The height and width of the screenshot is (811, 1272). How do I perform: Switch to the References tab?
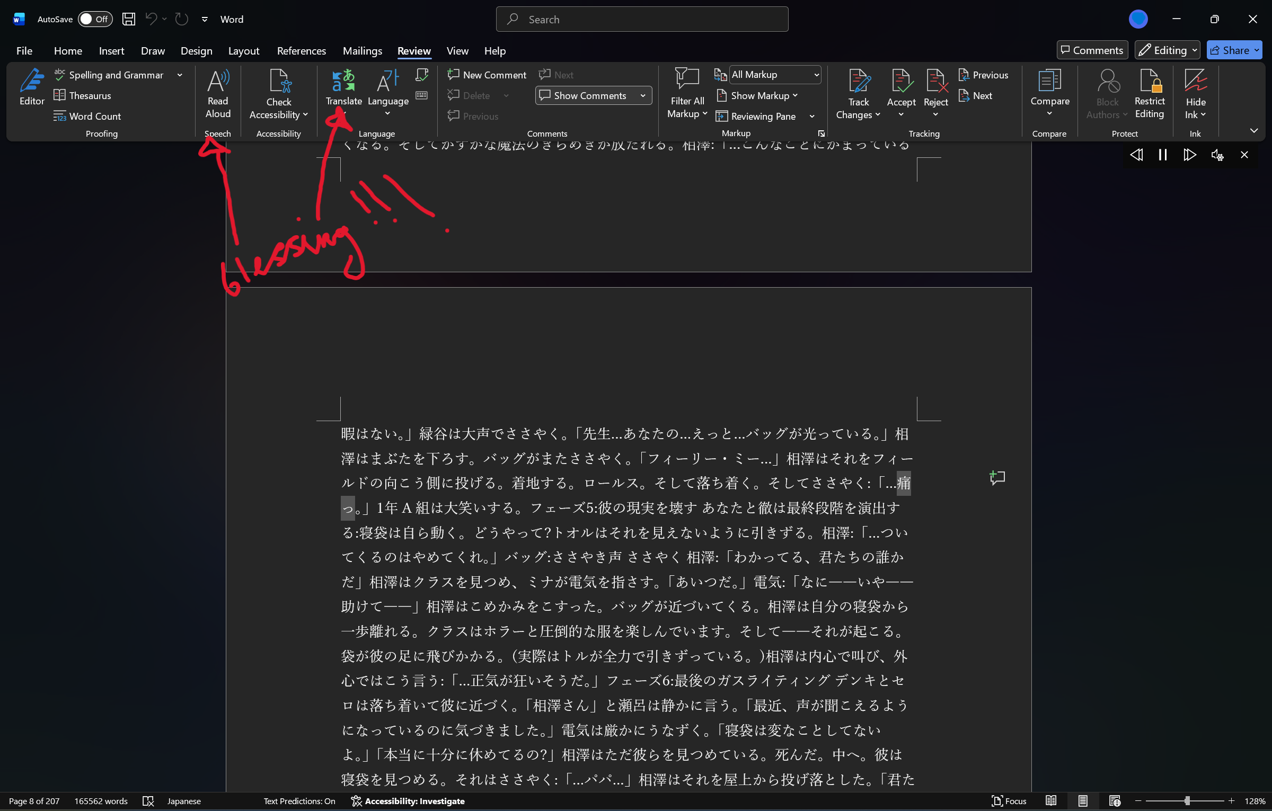301,51
